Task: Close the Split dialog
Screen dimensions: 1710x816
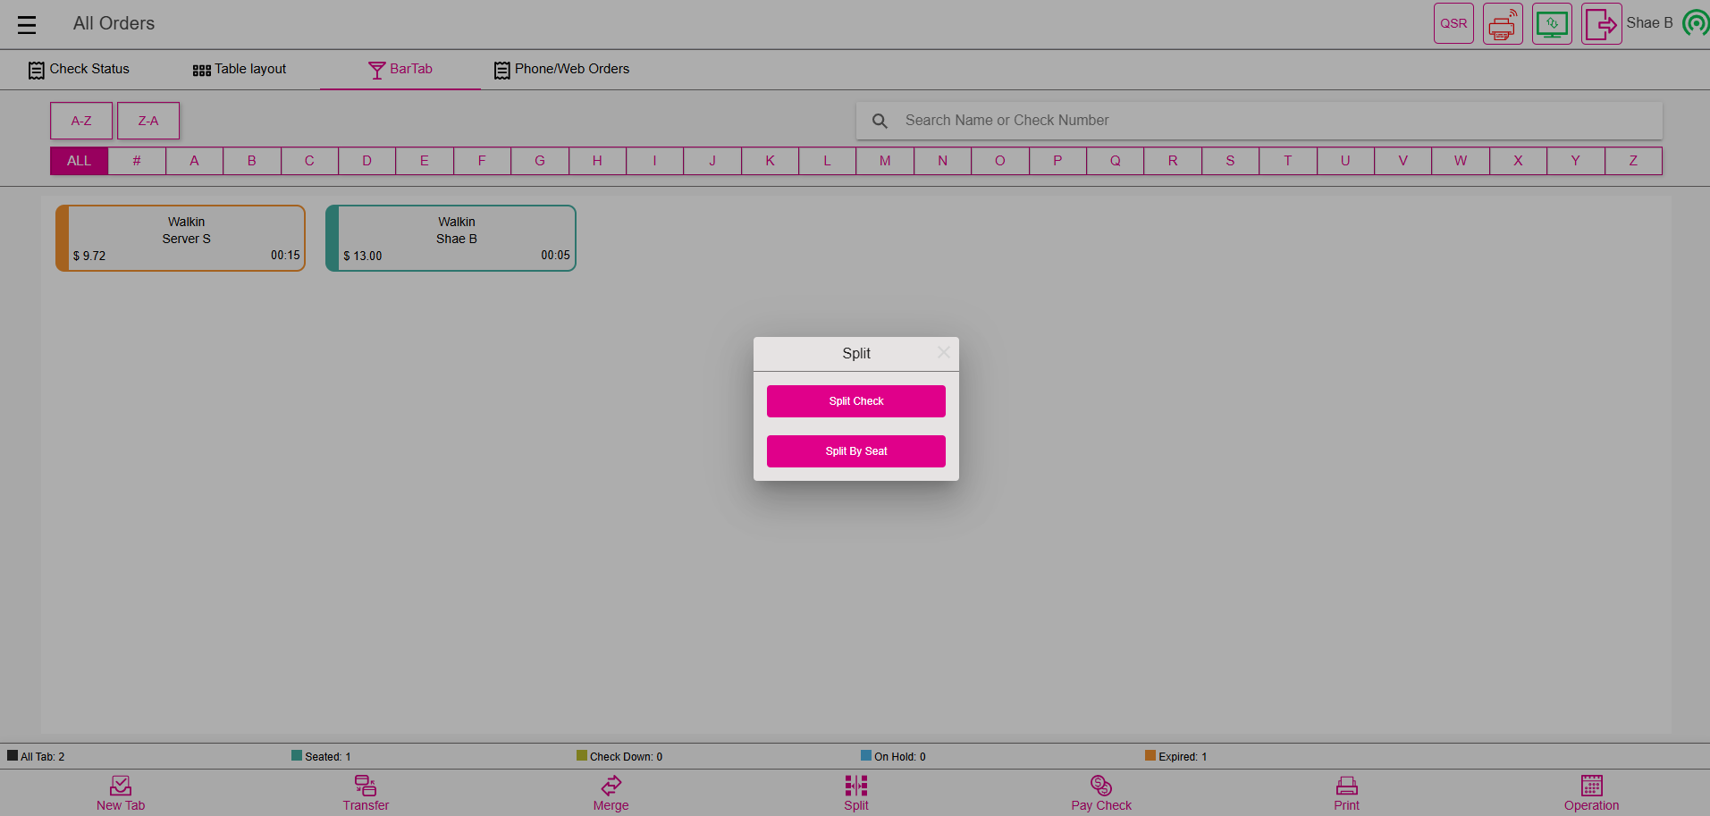Action: [x=943, y=352]
